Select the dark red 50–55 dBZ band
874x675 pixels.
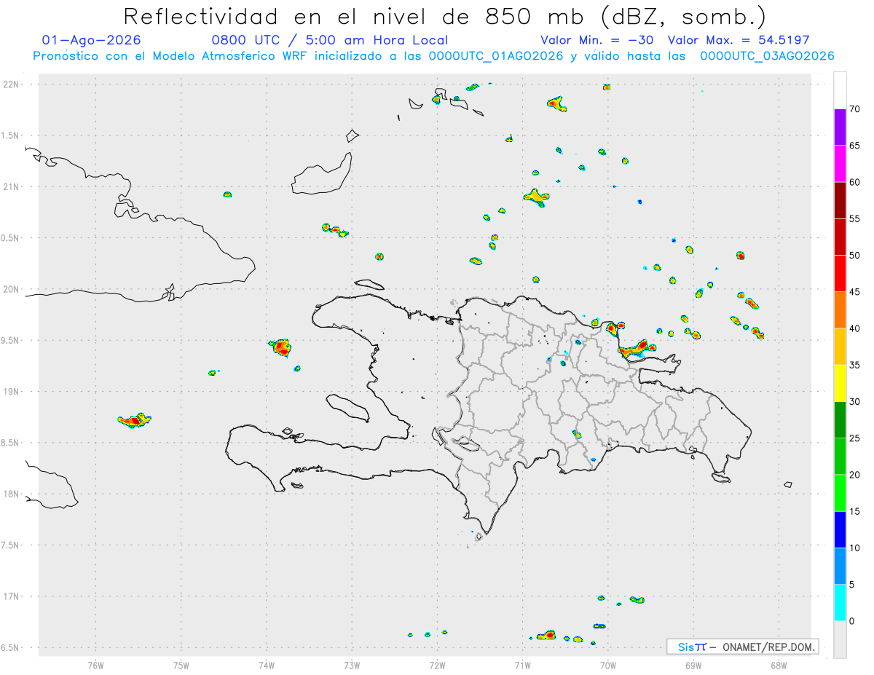point(840,237)
